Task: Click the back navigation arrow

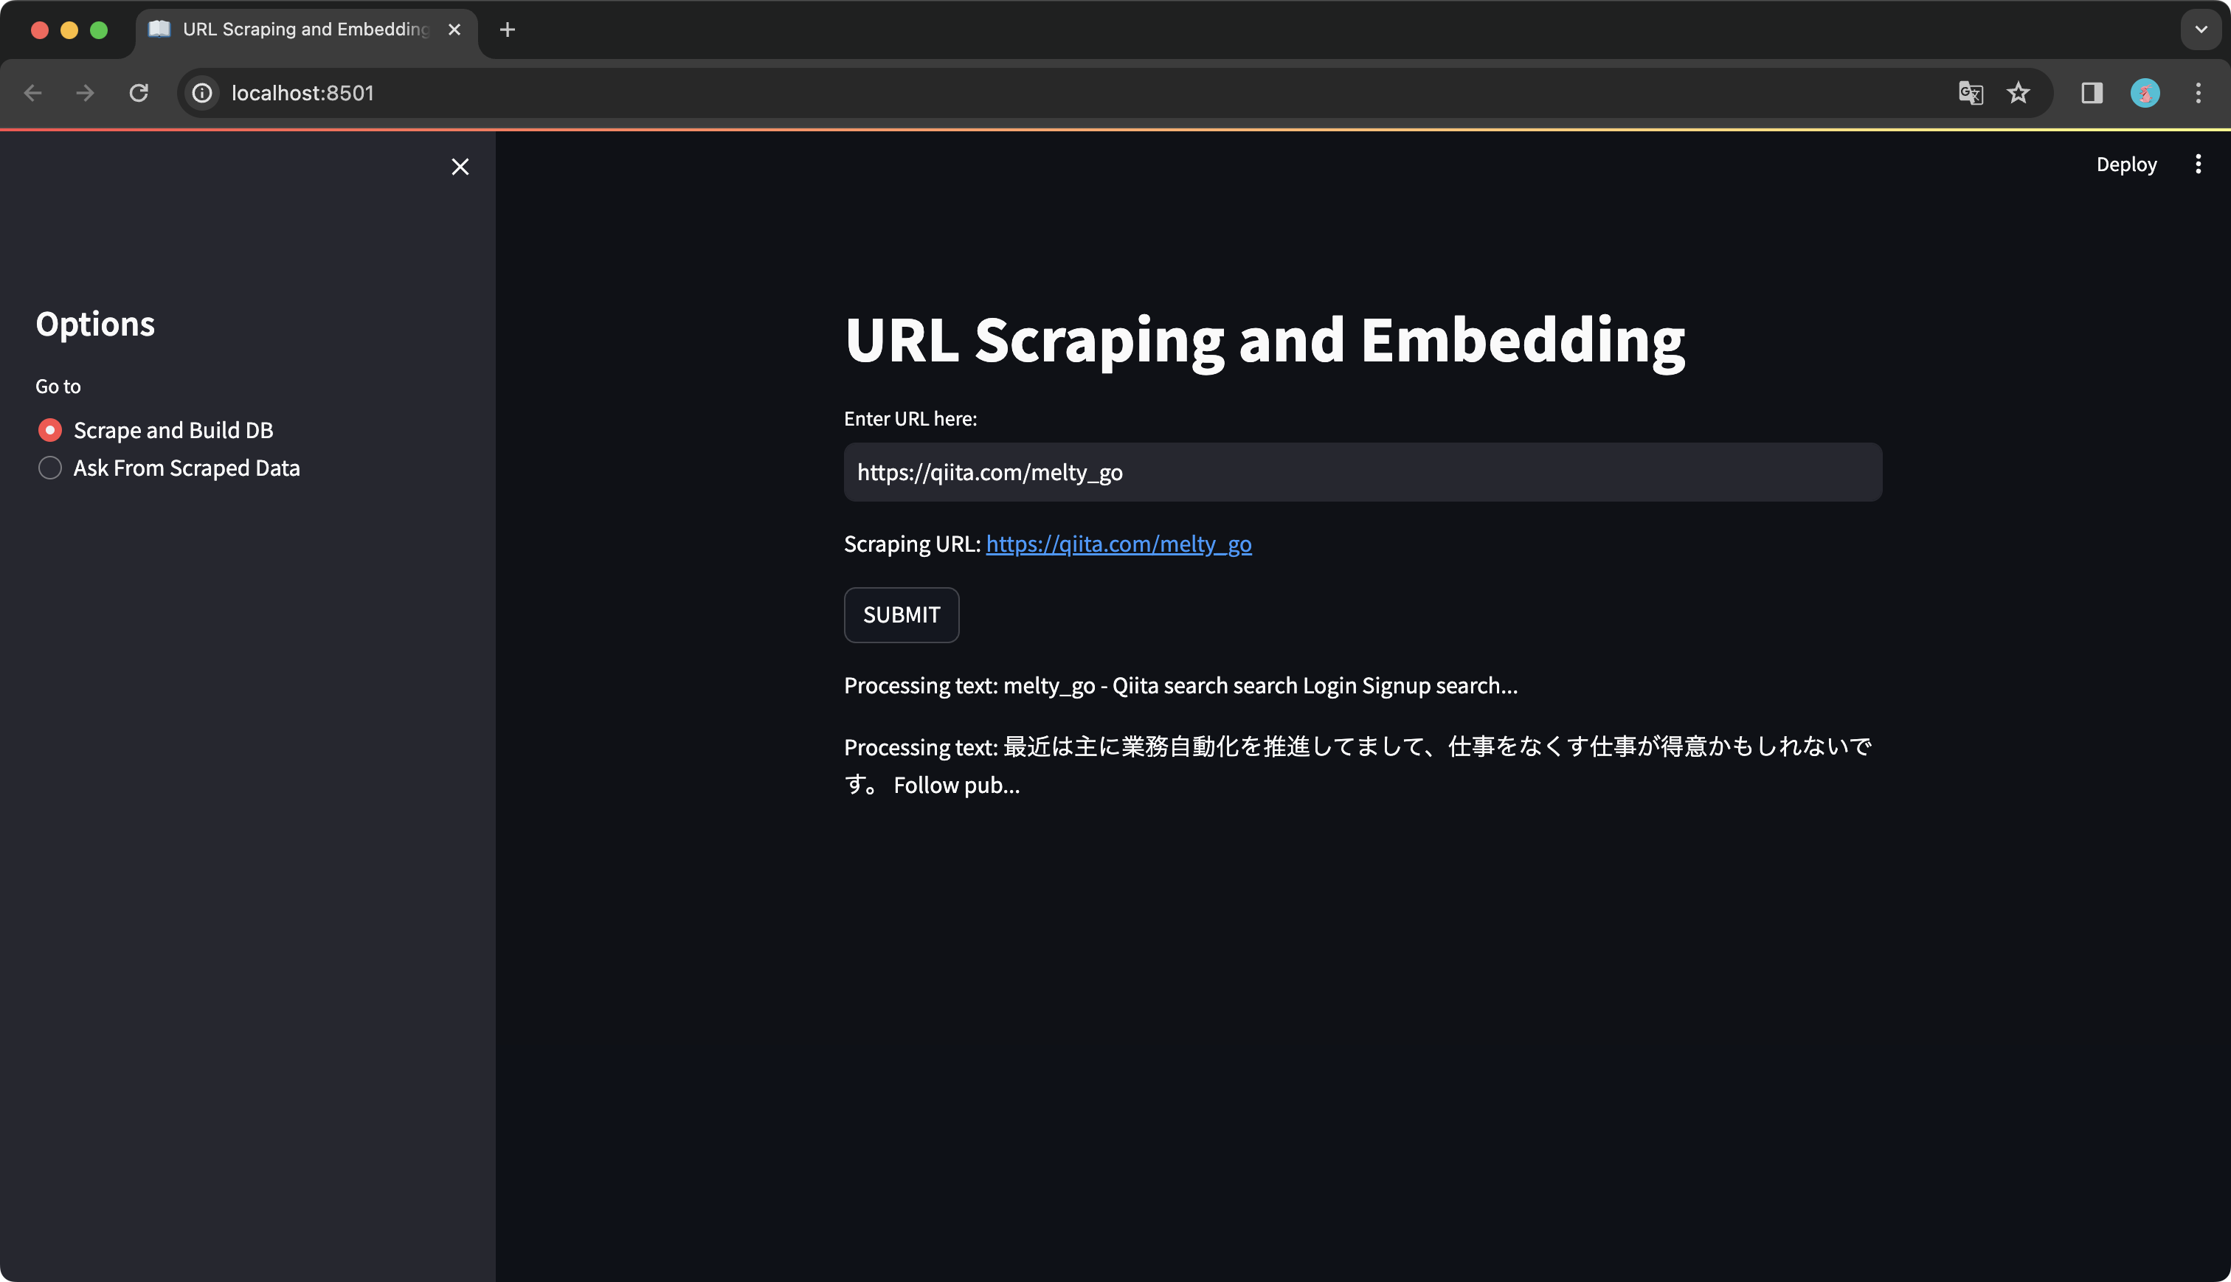Action: point(32,92)
